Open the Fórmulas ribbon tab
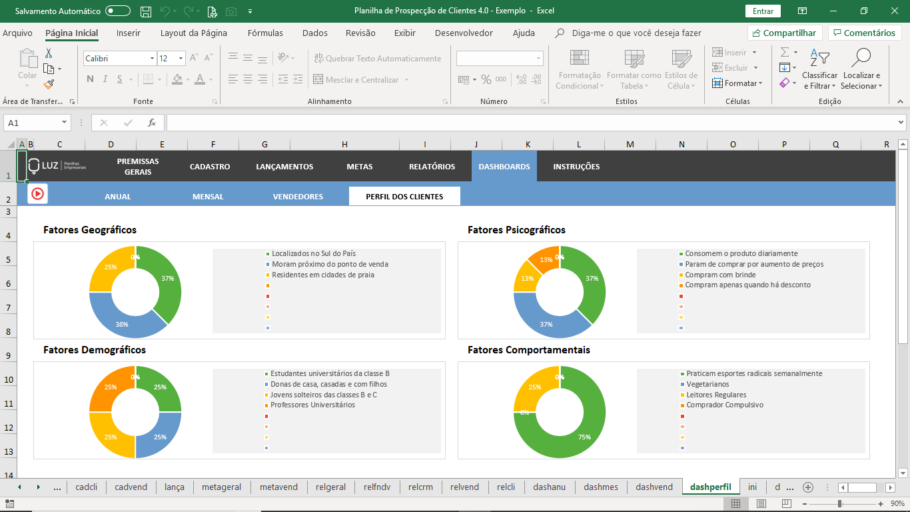The image size is (910, 512). [x=265, y=33]
